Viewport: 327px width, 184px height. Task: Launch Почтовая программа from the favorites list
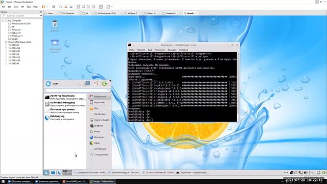(x=65, y=111)
